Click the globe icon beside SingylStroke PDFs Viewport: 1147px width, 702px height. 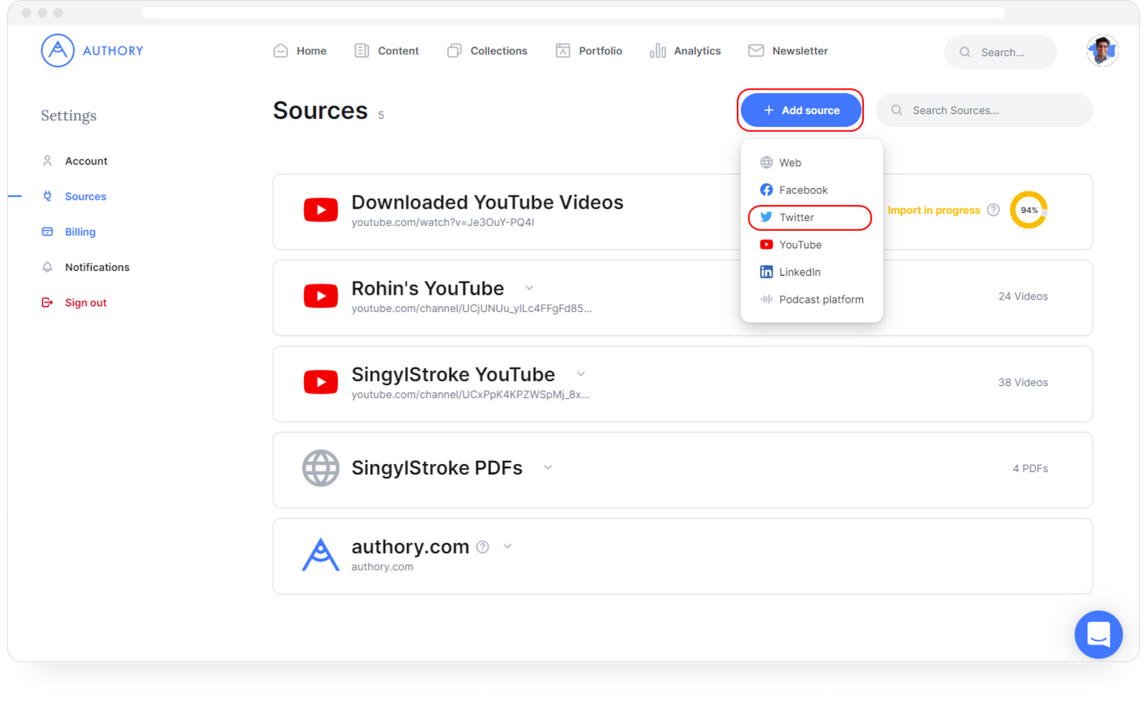click(x=320, y=468)
